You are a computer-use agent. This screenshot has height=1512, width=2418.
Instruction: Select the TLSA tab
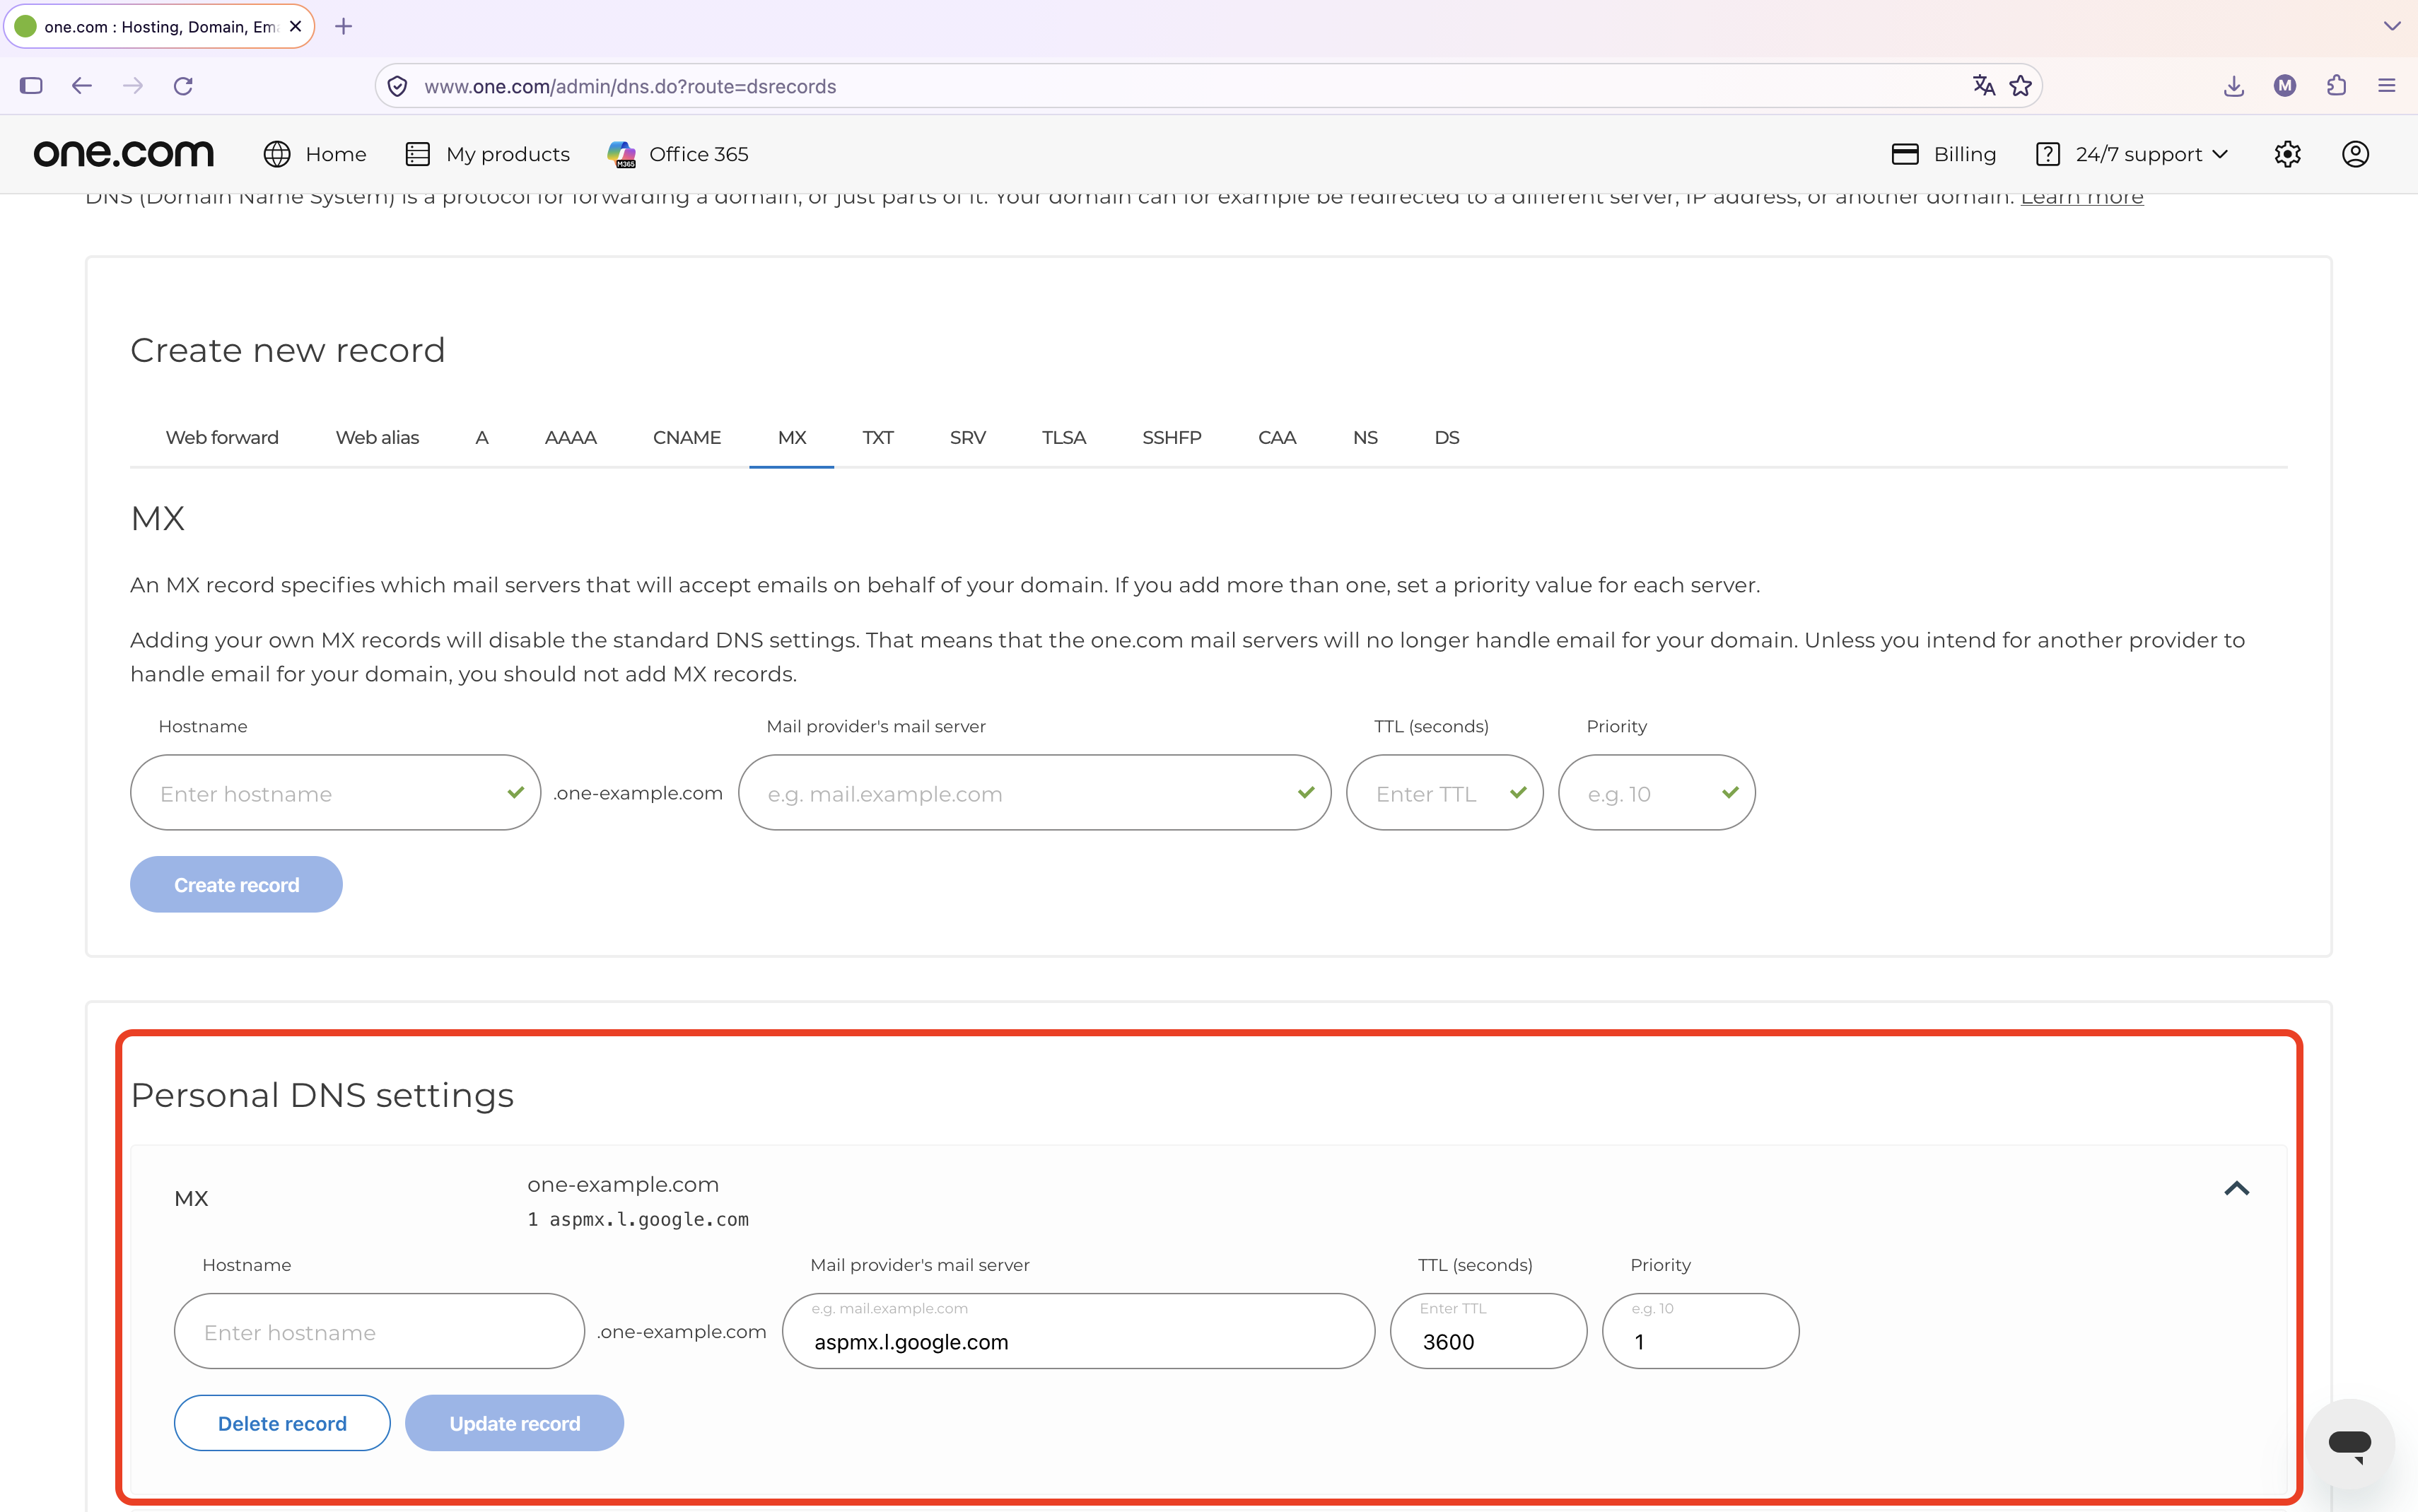pyautogui.click(x=1063, y=437)
